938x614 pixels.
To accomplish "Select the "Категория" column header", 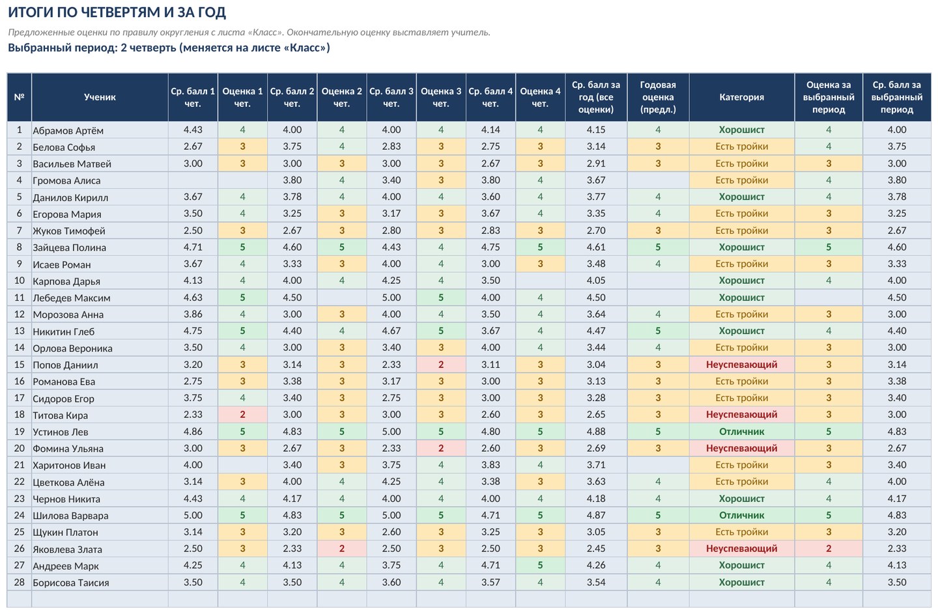I will pyautogui.click(x=742, y=97).
